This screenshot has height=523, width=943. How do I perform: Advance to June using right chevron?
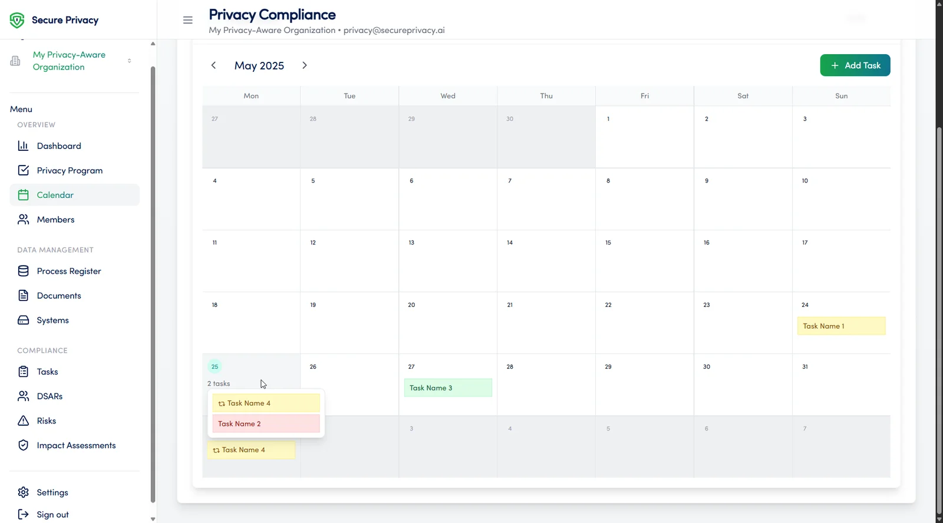pos(304,65)
